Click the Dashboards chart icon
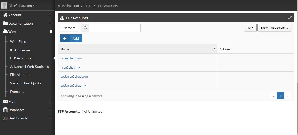298x135 pixels. 5,118
